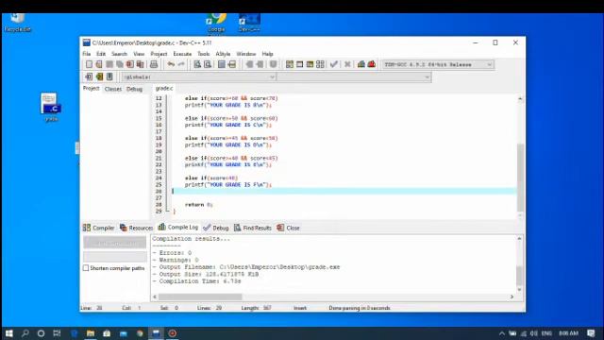Click the compile log scroll-right arrow
604x340 pixels.
(512, 297)
